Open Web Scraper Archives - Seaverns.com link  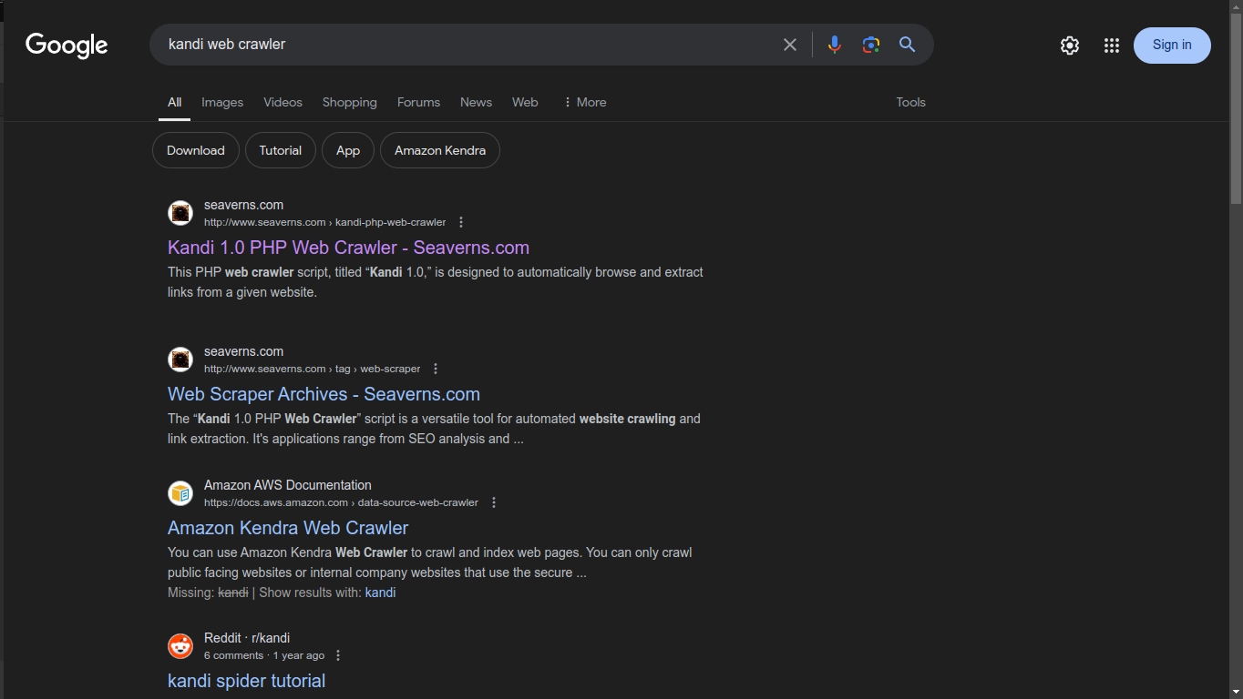point(324,394)
